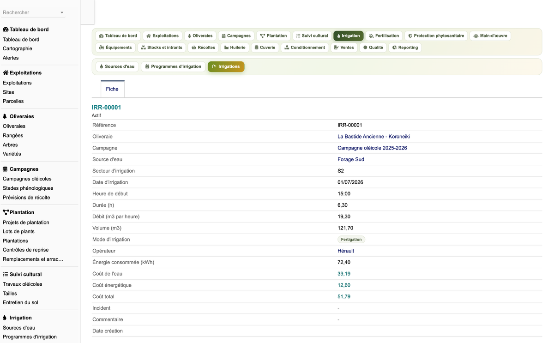The image size is (554, 343).
Task: Open Reporting navigation button
Action: click(405, 48)
